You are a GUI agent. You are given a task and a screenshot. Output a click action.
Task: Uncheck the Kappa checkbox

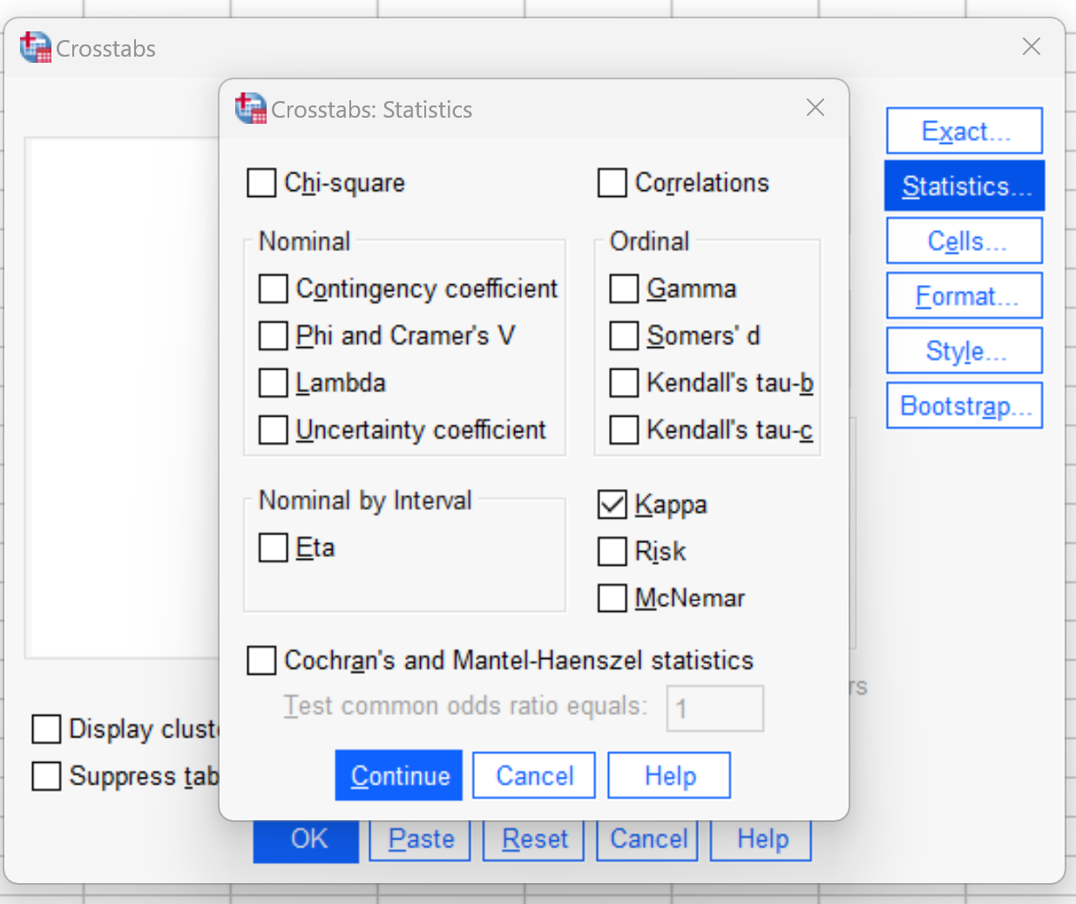click(x=612, y=504)
